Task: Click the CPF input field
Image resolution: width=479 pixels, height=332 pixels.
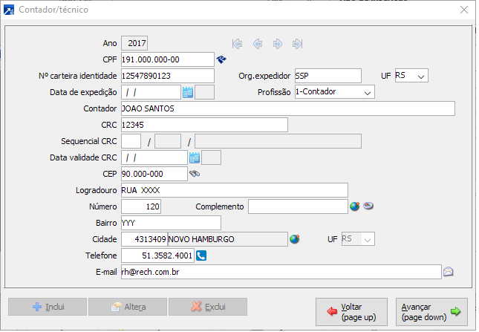Action: [168, 59]
